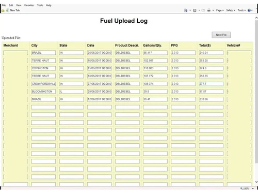
Task: Open the Help menu
Action: pyautogui.click(x=49, y=5)
